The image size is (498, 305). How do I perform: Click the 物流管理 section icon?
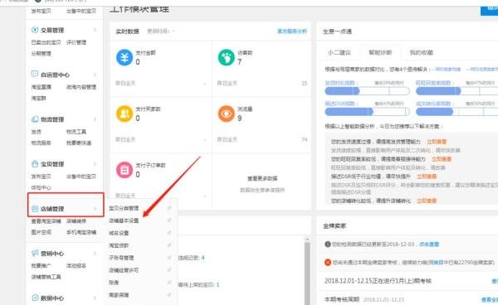pyautogui.click(x=35, y=119)
